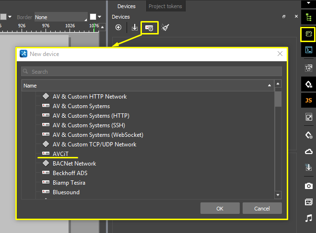This screenshot has width=316, height=233.
Task: Open the cloud icon in right sidebar
Action: tap(308, 152)
